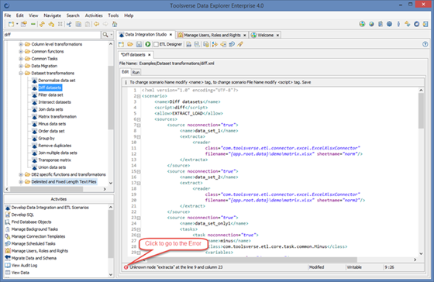Expand the Data Migration folder
Screen dimensions: 434x282
click(21, 66)
